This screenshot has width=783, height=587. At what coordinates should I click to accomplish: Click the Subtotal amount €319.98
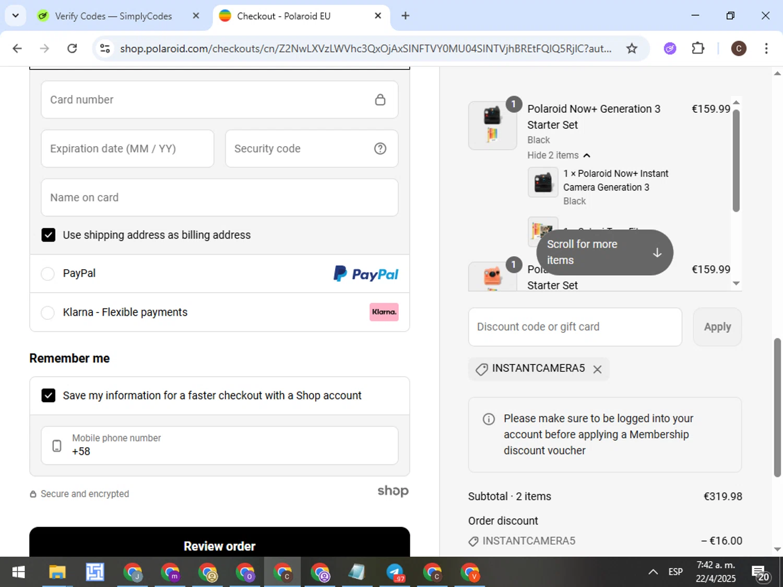coord(722,497)
